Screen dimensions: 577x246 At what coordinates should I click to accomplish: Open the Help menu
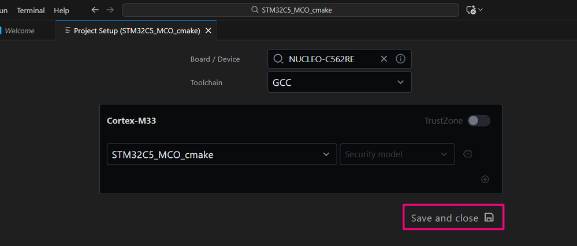[61, 10]
